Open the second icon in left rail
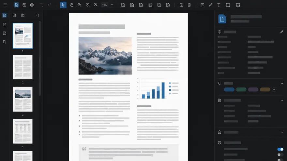 point(5,24)
